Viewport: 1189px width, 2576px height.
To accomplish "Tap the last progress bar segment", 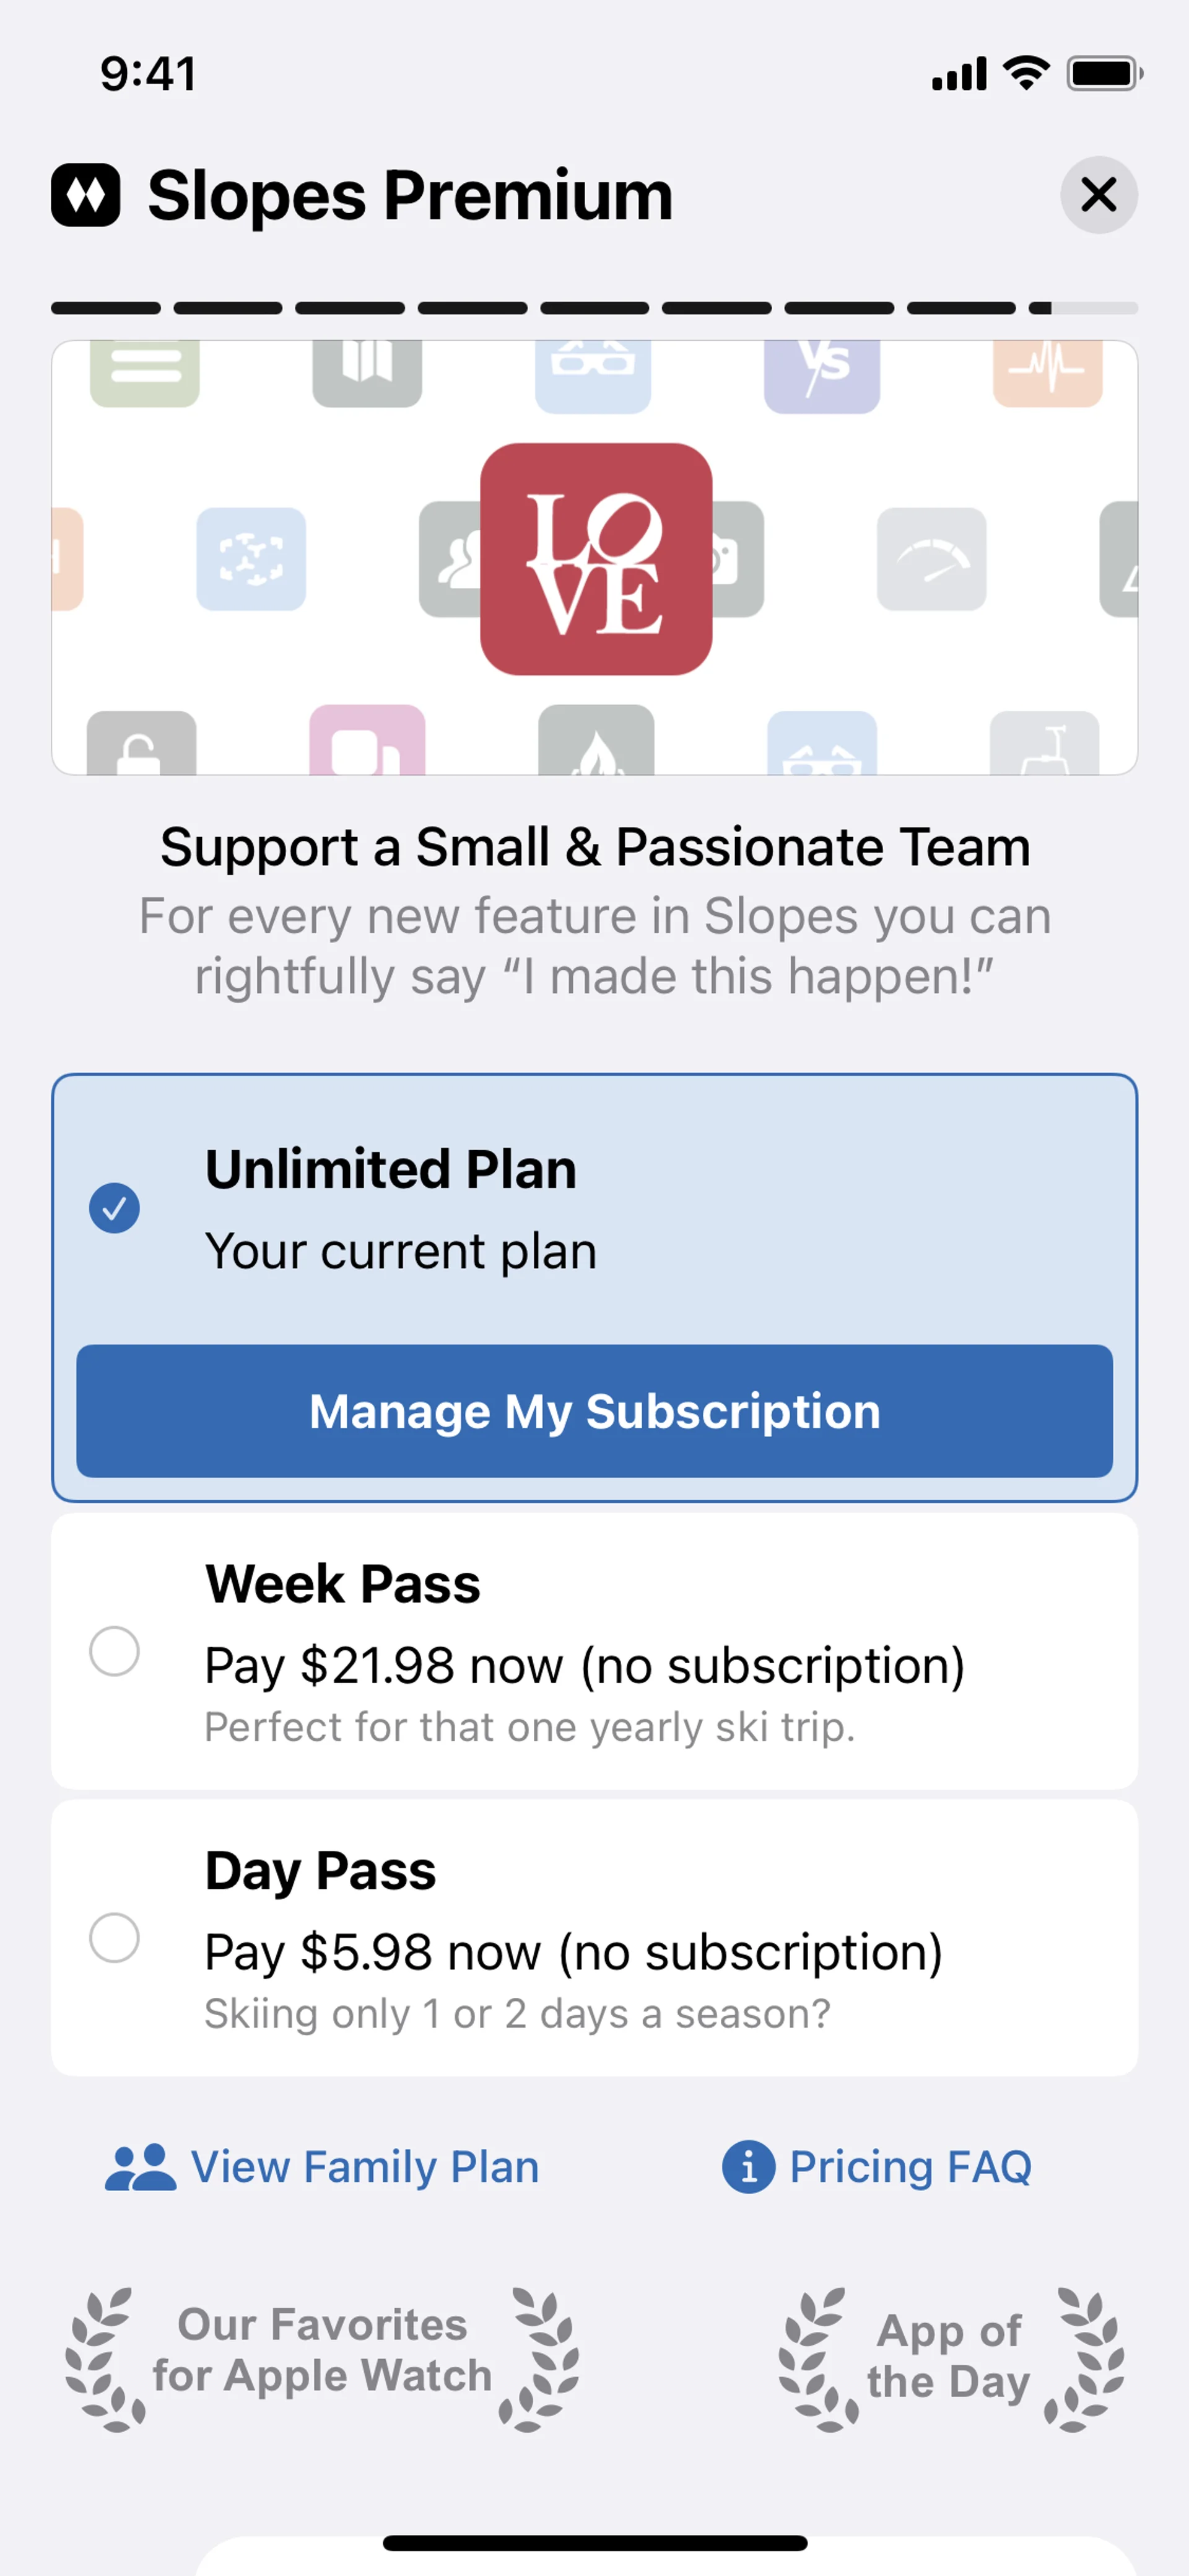I will click(x=1083, y=308).
